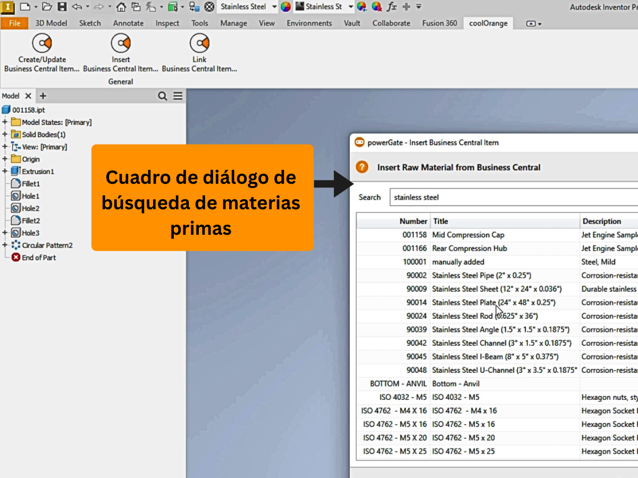Viewport: 638px width, 478px height.
Task: Select Fillet2 in the model tree
Action: coord(26,220)
